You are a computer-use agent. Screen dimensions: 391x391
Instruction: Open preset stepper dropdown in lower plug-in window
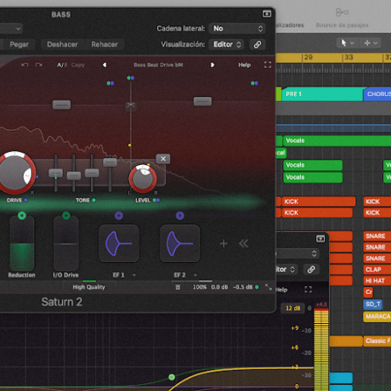tap(298, 253)
